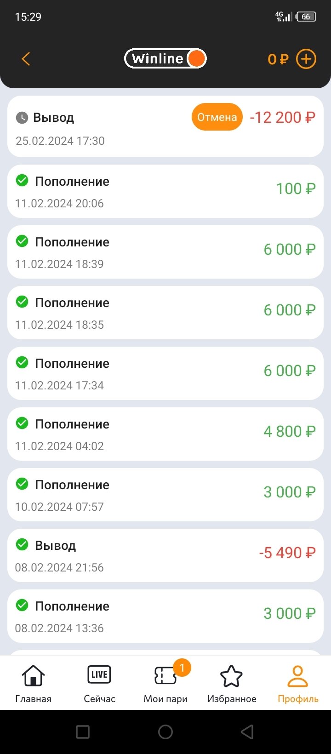Tap the Android home circle button
This screenshot has width=331, height=754.
coord(165,732)
